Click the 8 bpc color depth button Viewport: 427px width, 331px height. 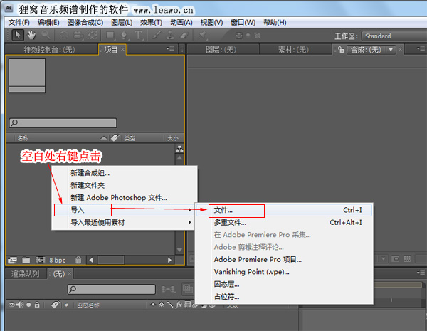click(x=57, y=261)
